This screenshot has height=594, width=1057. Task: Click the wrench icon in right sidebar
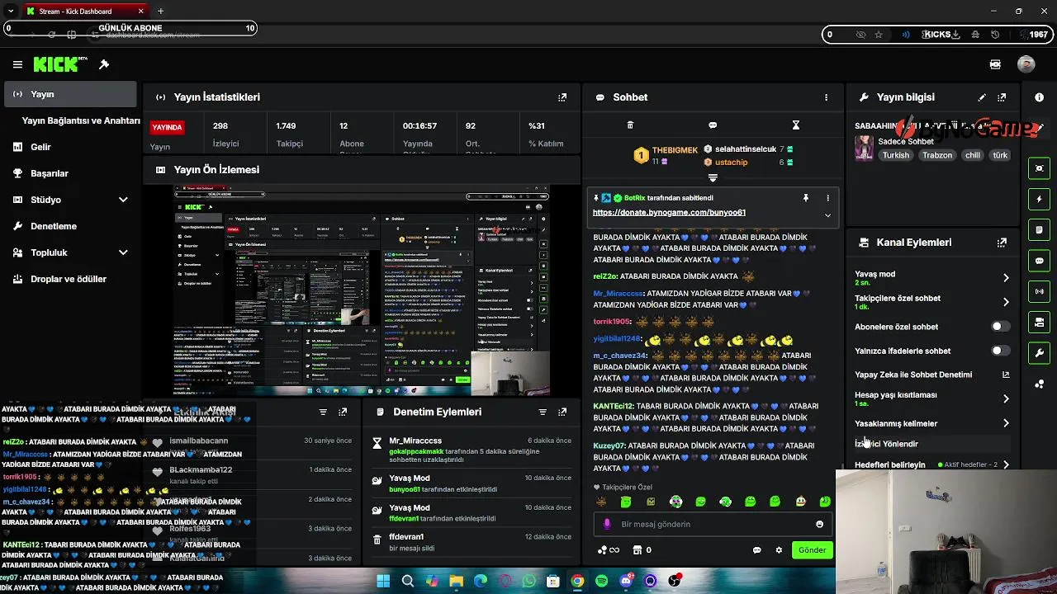(x=1039, y=353)
